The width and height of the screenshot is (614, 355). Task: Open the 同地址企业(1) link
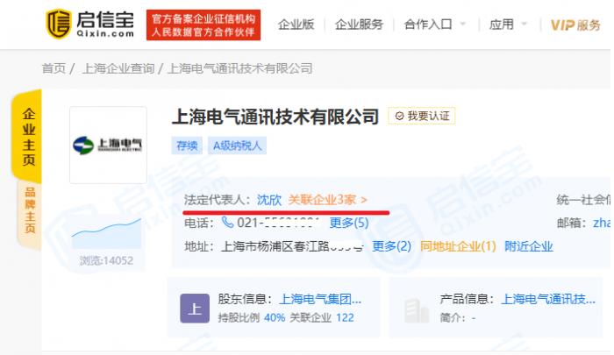click(x=458, y=246)
